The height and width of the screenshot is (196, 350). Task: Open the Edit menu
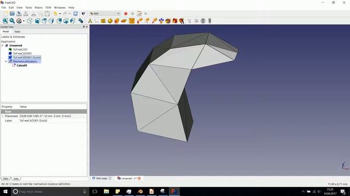(x=11, y=8)
